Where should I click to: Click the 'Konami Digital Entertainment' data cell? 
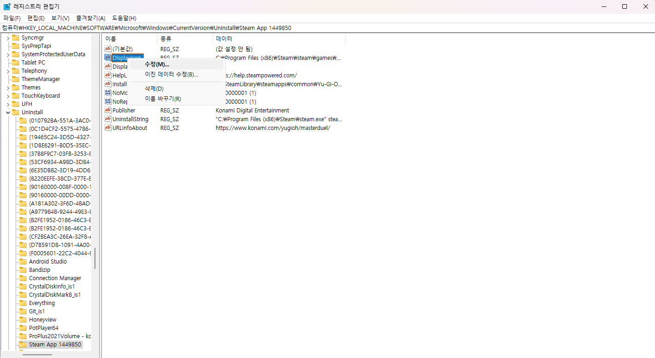253,110
